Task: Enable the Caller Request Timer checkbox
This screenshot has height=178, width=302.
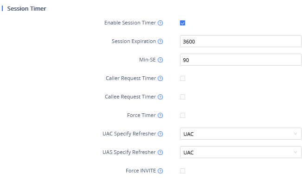Action: pos(183,78)
